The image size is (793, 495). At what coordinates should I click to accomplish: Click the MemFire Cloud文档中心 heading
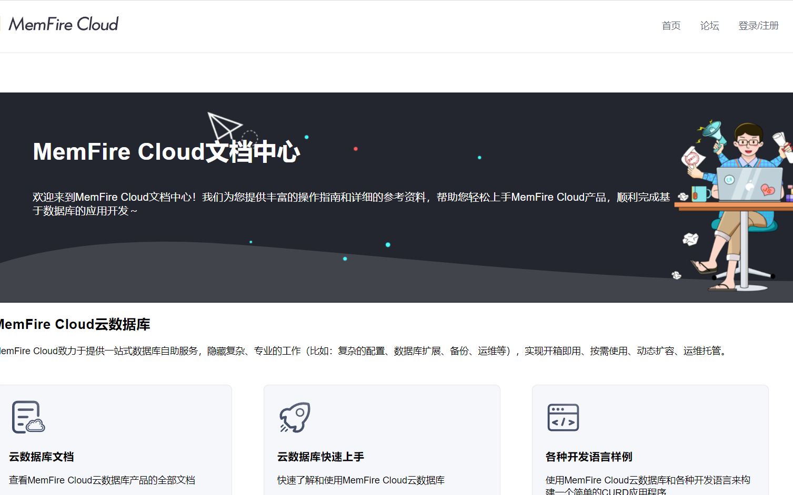166,152
